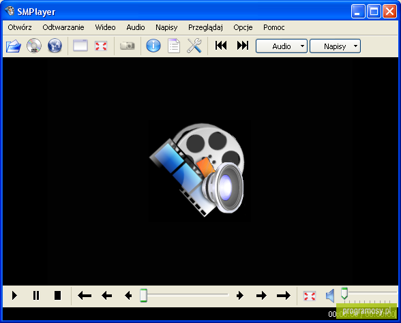Forward with the shortest right arrow

[240, 296]
